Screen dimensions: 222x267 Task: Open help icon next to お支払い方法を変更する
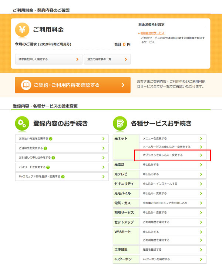click(51, 139)
